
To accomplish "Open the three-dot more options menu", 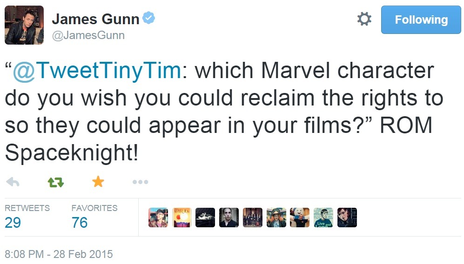I will click(x=140, y=182).
